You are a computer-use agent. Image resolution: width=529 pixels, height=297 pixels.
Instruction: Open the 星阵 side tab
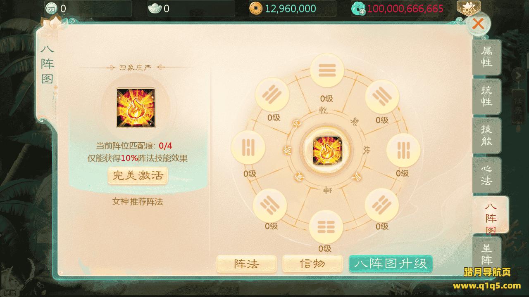coord(487,254)
